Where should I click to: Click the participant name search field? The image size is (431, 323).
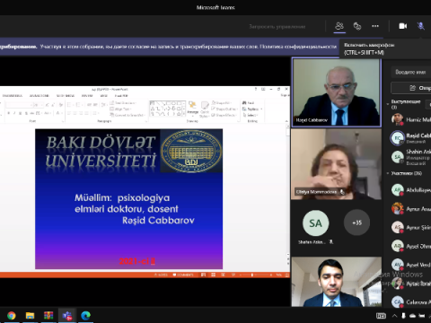click(x=411, y=72)
